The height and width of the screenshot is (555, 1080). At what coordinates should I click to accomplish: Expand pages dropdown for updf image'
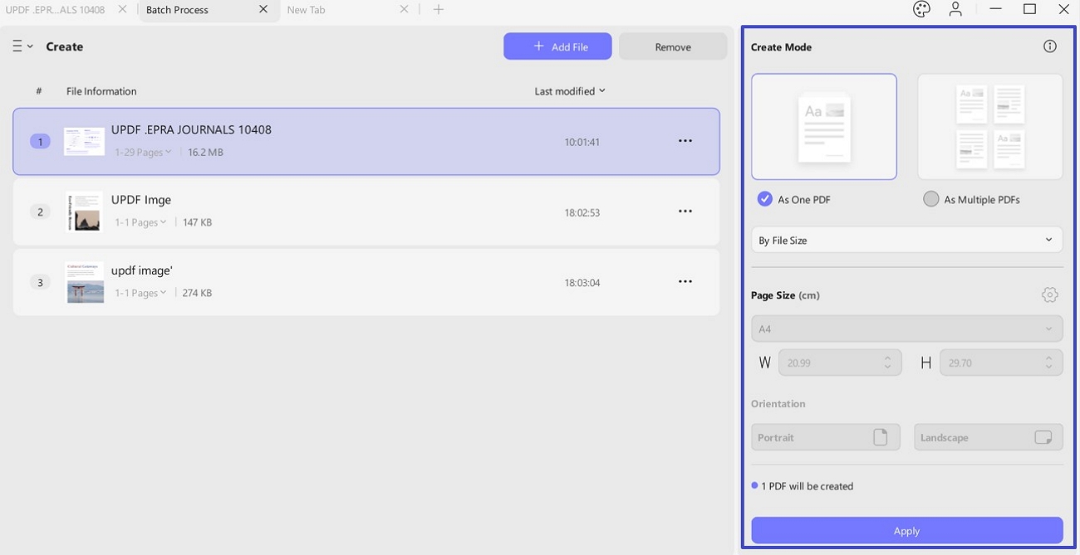(x=140, y=293)
